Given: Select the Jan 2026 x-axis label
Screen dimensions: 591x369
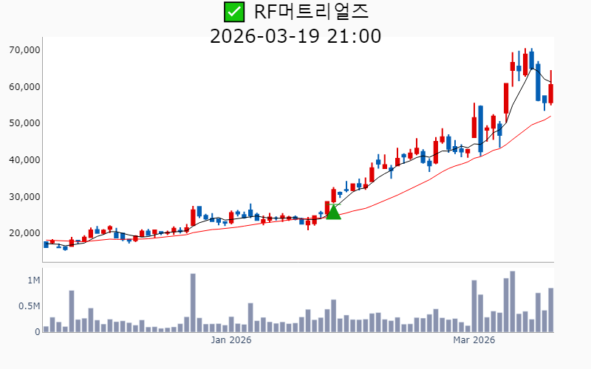Looking at the screenshot, I should [x=231, y=340].
